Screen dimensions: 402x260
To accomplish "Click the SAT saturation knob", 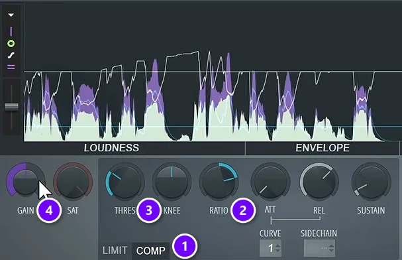I will [73, 181].
